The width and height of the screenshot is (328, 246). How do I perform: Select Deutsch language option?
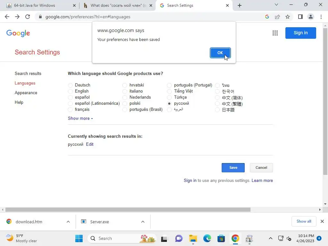(70, 85)
